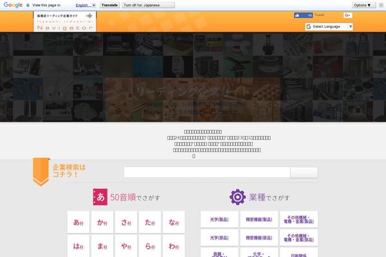The height and width of the screenshot is (257, 386).
Task: Click the Itabashi Industrial Navigator logo
Action: pyautogui.click(x=65, y=22)
